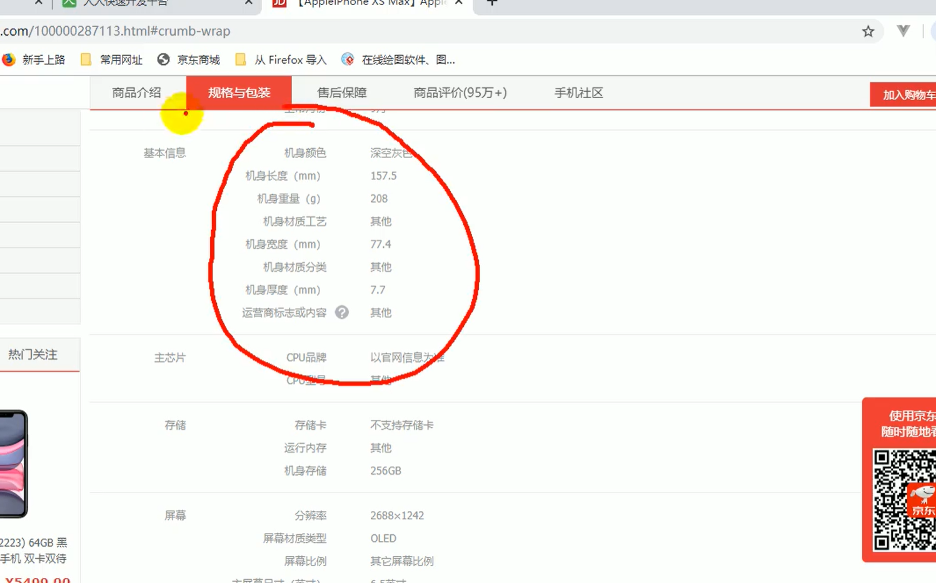Viewport: 936px width, 583px height.
Task: Open the phone product thumbnail in sidebar
Action: (14, 464)
